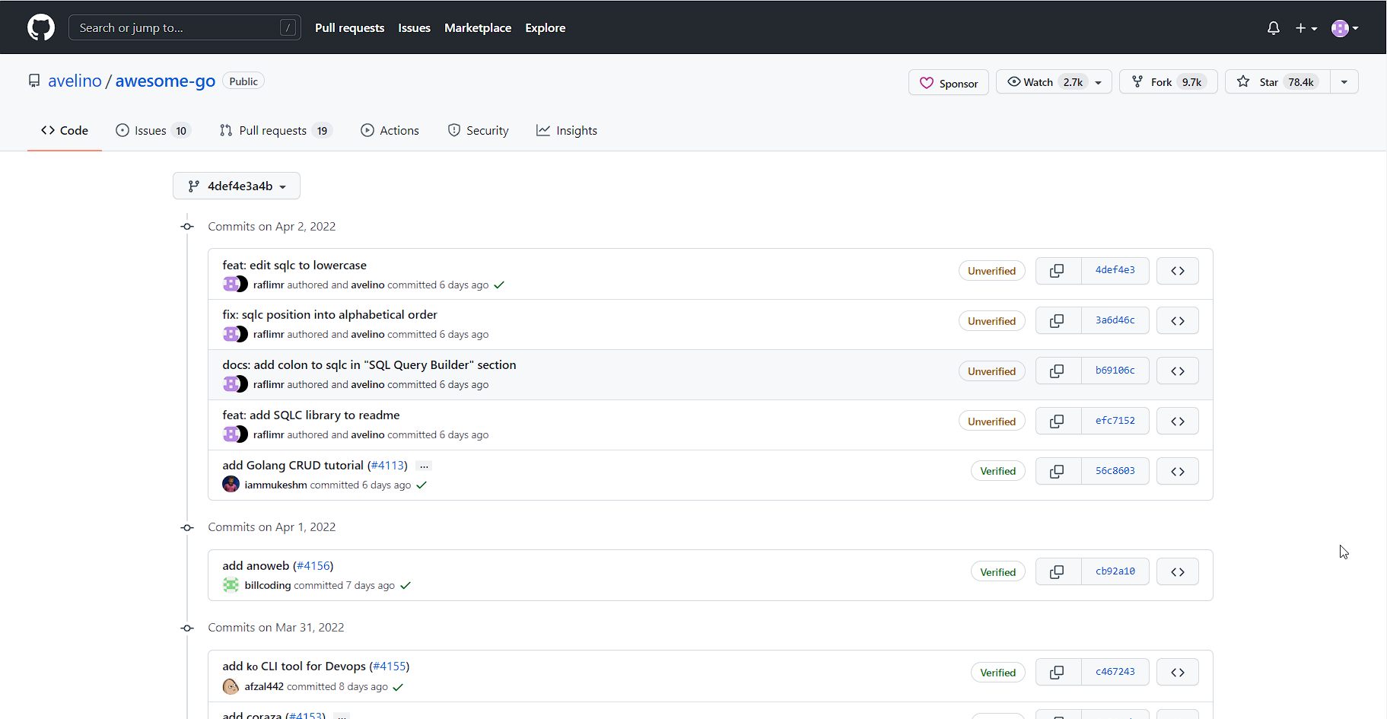Open the Watch notifications dropdown

[x=1054, y=82]
